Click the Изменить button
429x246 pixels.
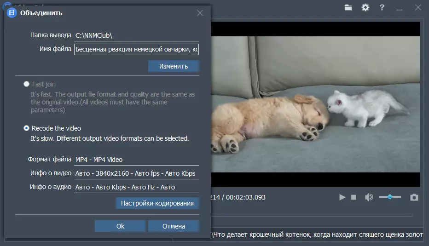pyautogui.click(x=174, y=66)
